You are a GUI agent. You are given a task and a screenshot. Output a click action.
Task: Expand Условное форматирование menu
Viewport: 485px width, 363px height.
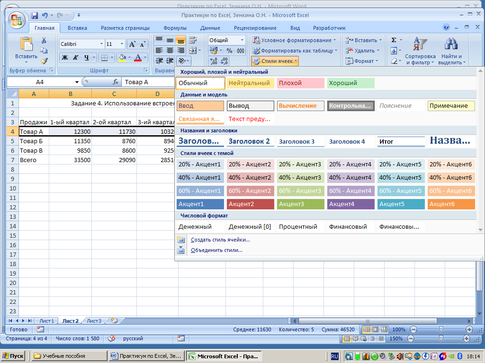click(x=294, y=40)
